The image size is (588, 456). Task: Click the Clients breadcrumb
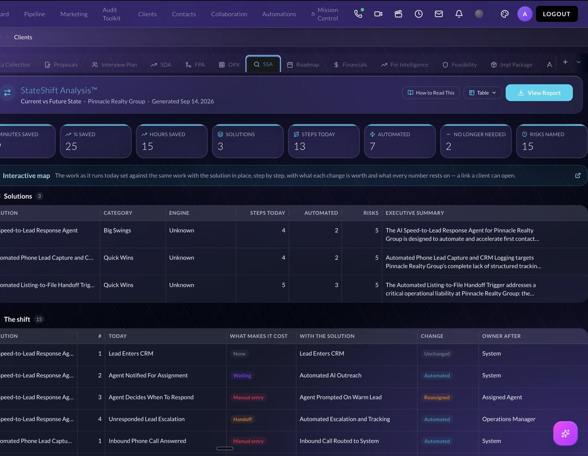23,37
